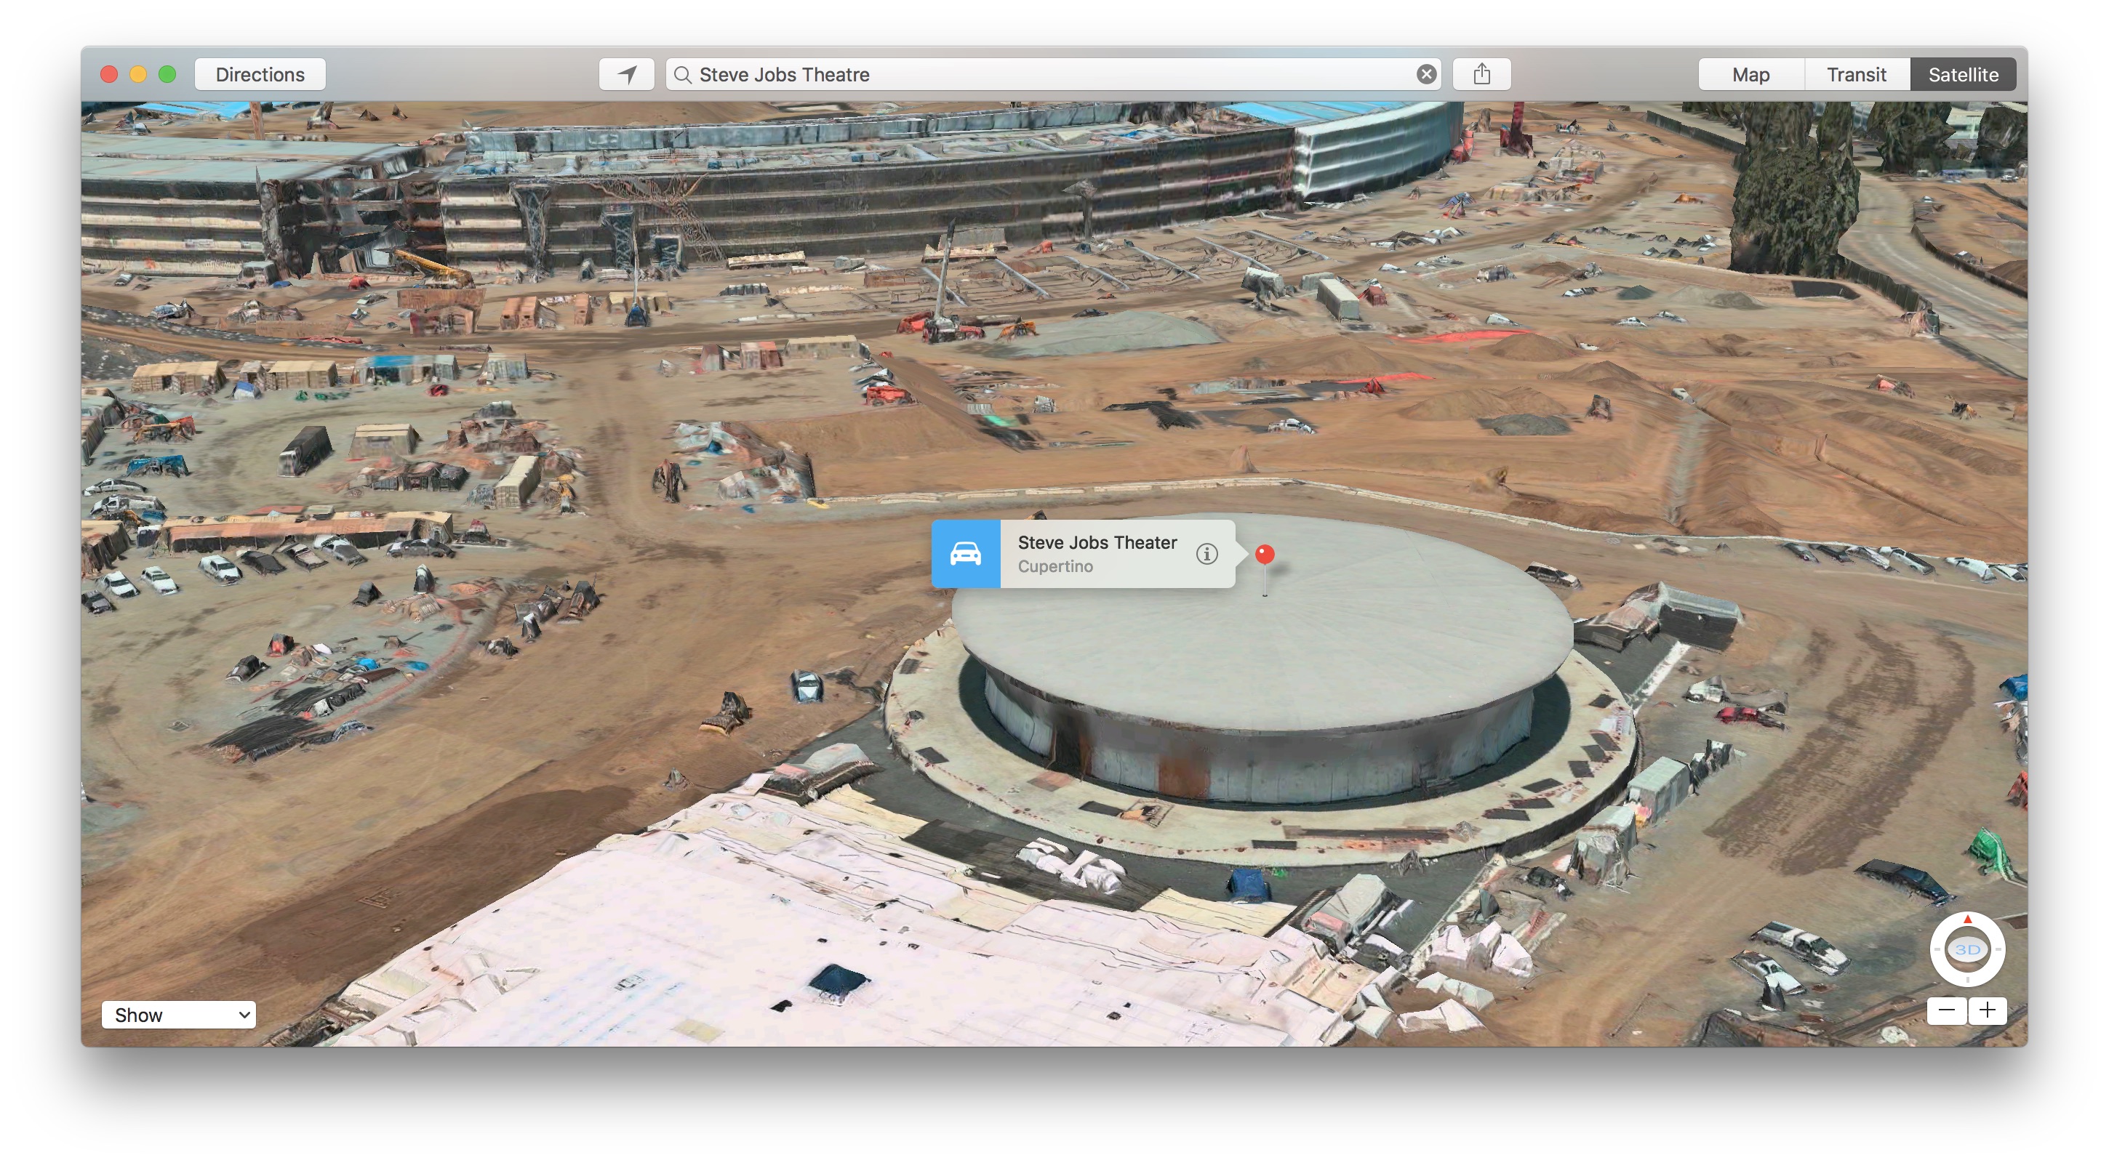This screenshot has width=2109, height=1163.
Task: Click the current location arrow icon
Action: click(x=626, y=73)
